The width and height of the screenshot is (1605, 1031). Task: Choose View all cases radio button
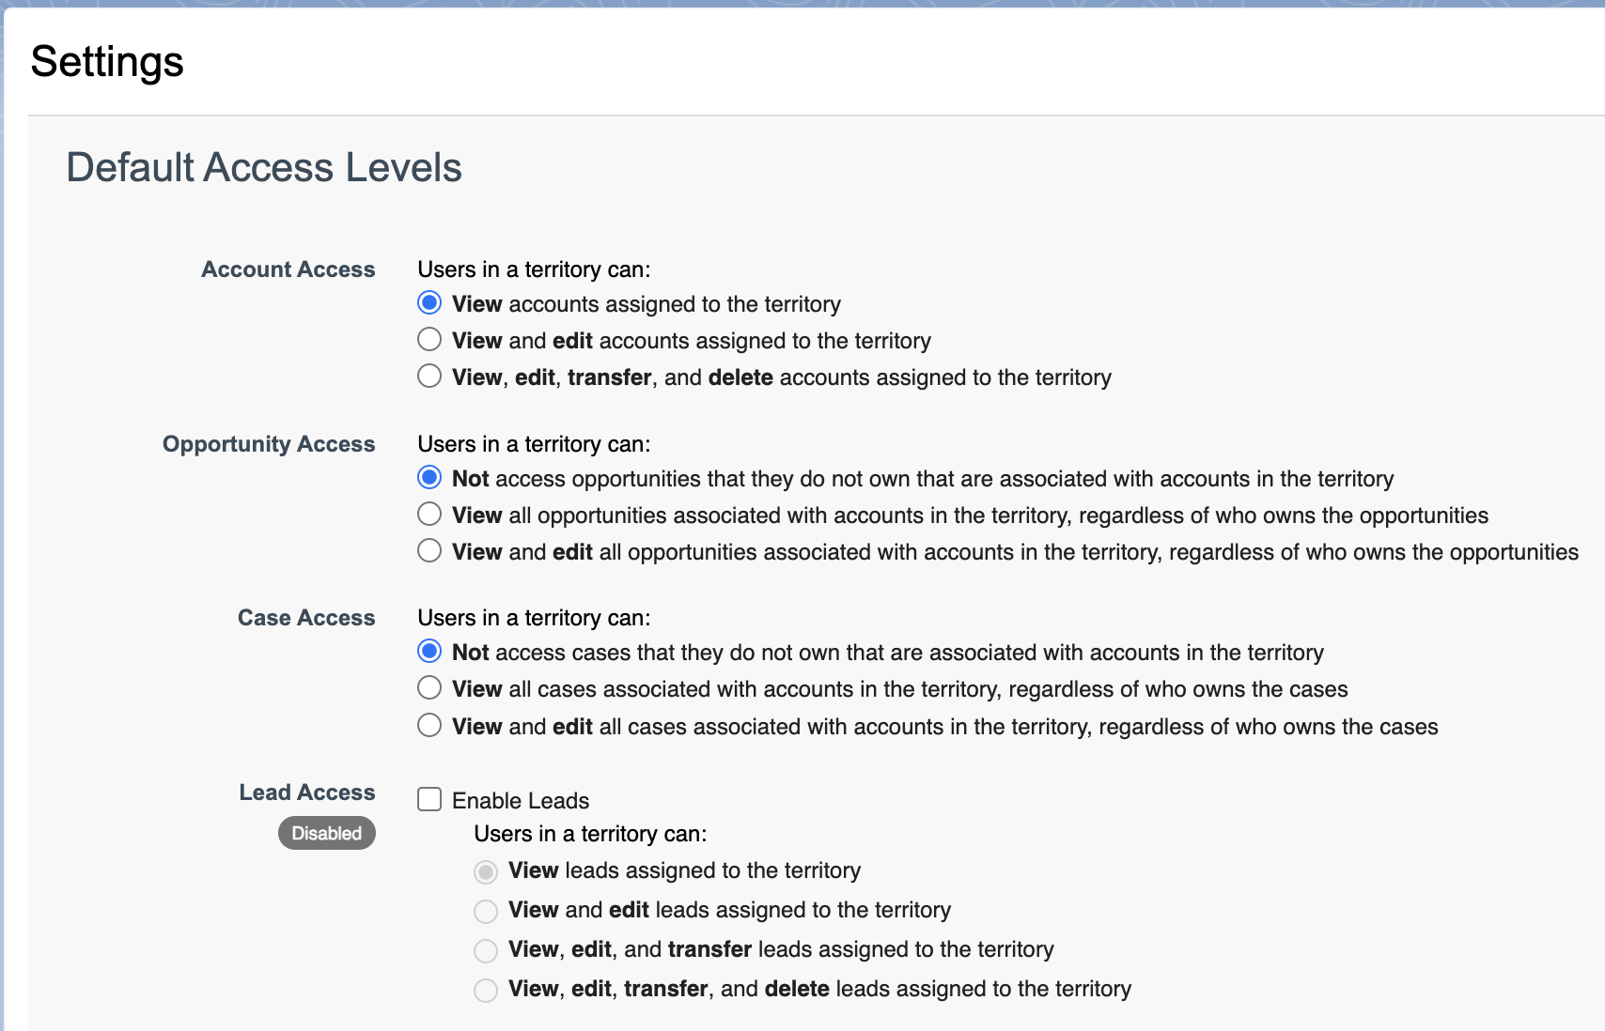click(429, 688)
